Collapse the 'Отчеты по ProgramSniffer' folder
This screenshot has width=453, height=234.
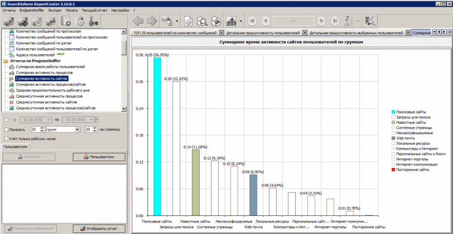tap(6, 61)
